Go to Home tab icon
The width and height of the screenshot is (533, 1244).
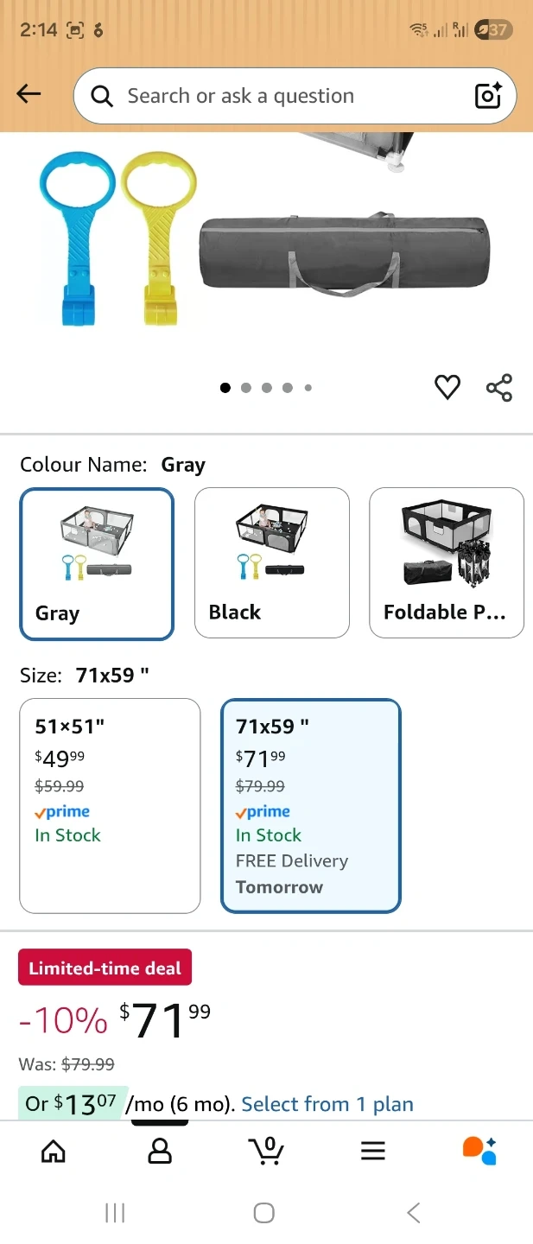[x=54, y=1151]
